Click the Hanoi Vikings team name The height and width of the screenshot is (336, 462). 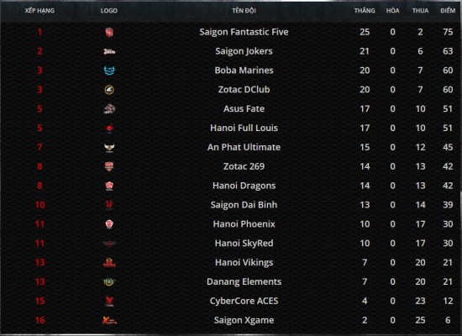pyautogui.click(x=244, y=262)
